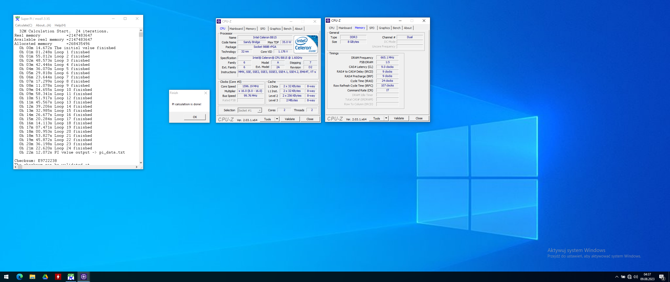
Task: Minimize the right CPU-Z window
Action: pyautogui.click(x=400, y=21)
